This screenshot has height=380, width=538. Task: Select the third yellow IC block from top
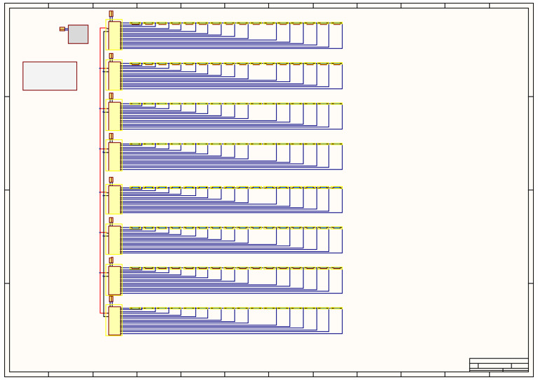pyautogui.click(x=115, y=115)
